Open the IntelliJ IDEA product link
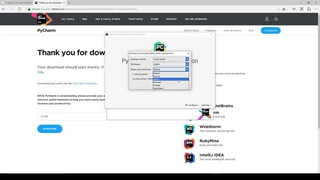 tap(211, 155)
